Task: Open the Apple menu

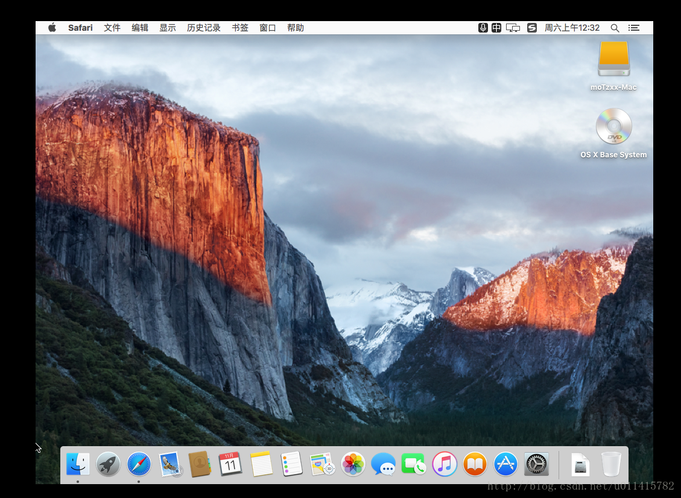Action: tap(52, 28)
